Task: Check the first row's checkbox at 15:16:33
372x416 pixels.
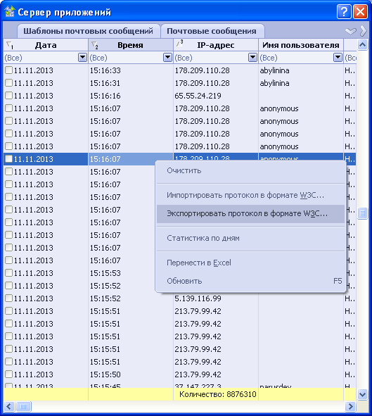Action: click(8, 70)
